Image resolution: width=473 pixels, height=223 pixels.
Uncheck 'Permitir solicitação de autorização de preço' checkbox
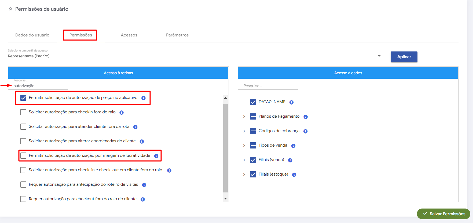(x=23, y=98)
